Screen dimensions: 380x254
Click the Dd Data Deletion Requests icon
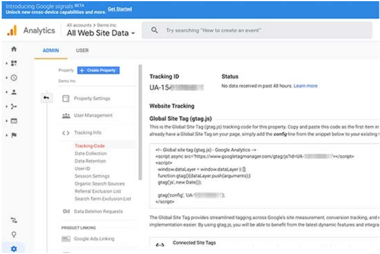coord(66,211)
